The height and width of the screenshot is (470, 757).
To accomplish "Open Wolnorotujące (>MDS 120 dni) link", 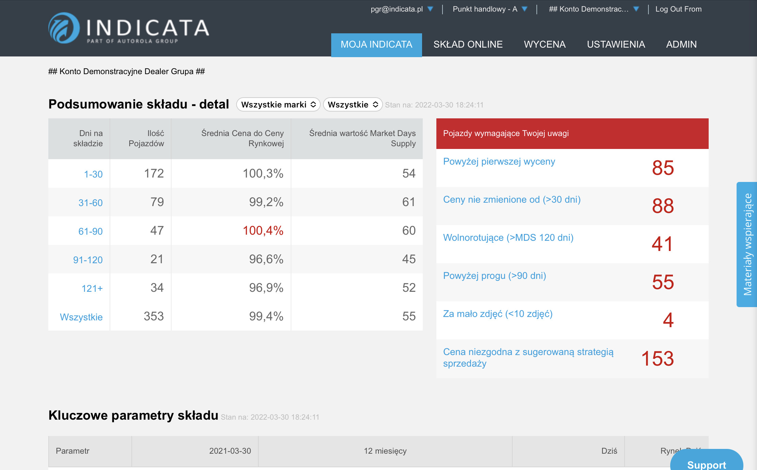I will point(508,238).
